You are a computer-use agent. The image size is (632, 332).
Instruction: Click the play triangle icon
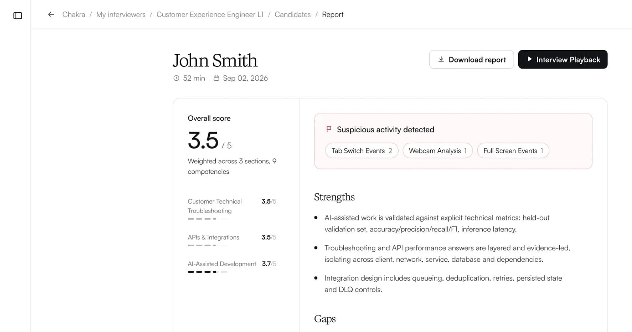point(529,59)
